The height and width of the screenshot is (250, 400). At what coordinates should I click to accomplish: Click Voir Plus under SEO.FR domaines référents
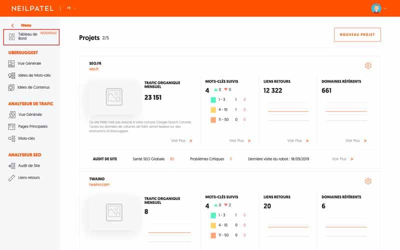click(356, 140)
